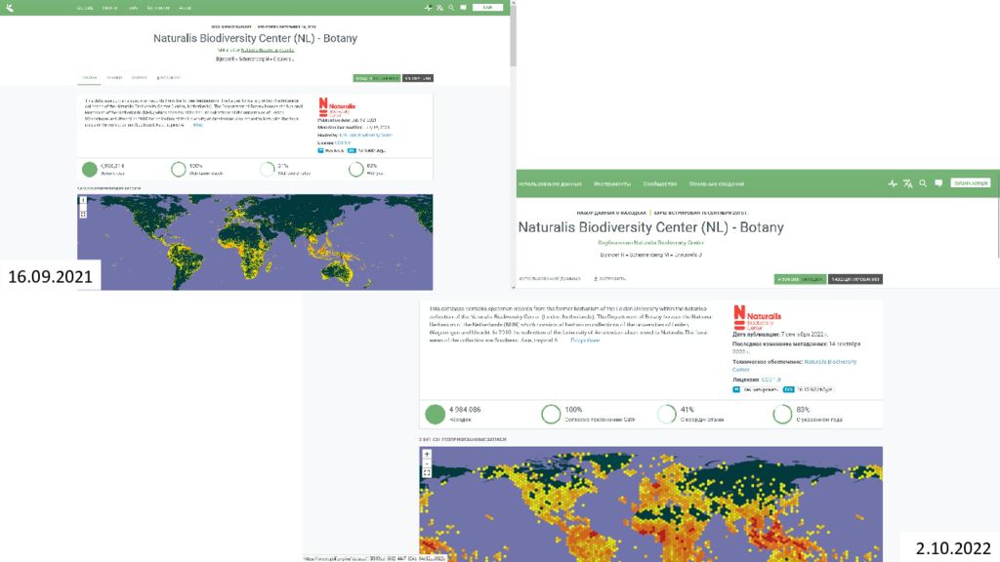Click 4,986,218 occurrences circle
Image resolution: width=1000 pixels, height=562 pixels.
point(90,169)
